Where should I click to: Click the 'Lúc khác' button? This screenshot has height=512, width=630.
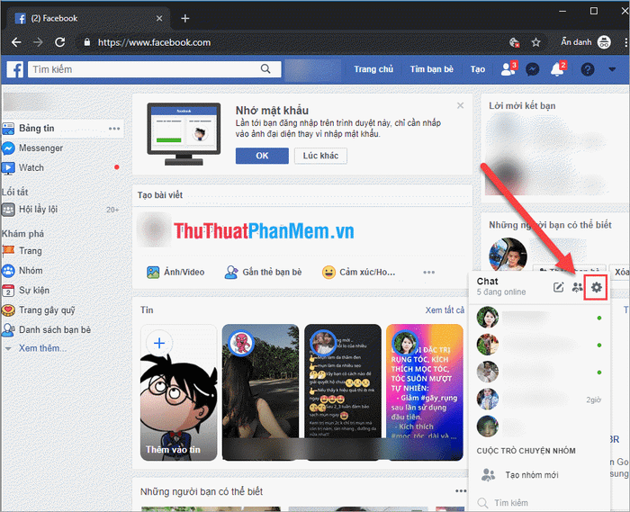320,156
